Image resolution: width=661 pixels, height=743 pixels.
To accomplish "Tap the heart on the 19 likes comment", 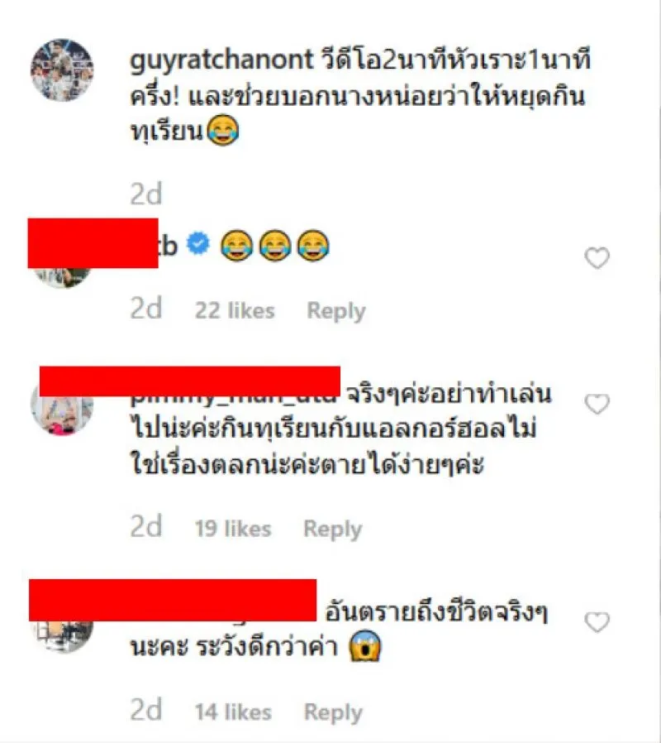I will (x=597, y=404).
